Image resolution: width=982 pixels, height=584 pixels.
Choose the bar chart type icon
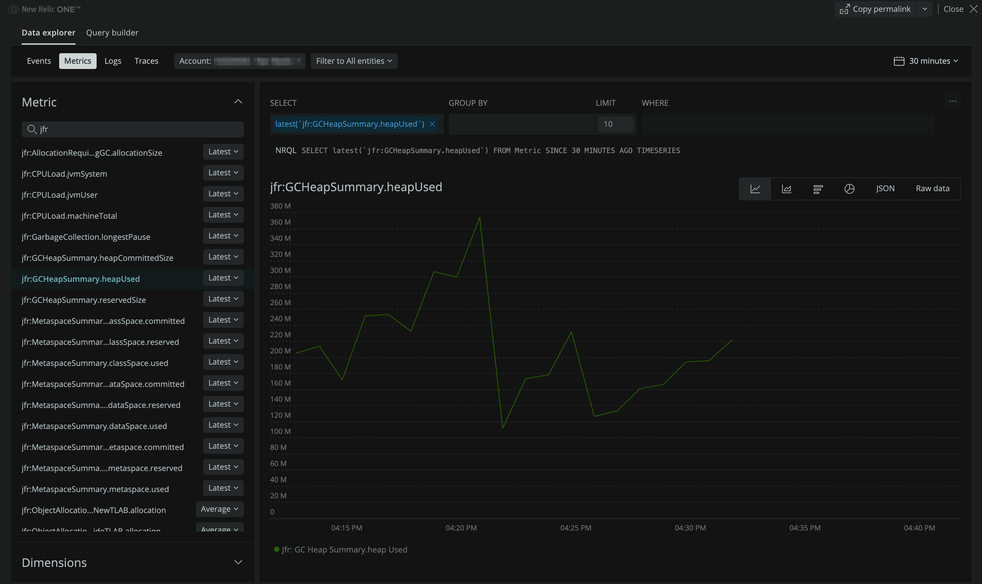[818, 189]
